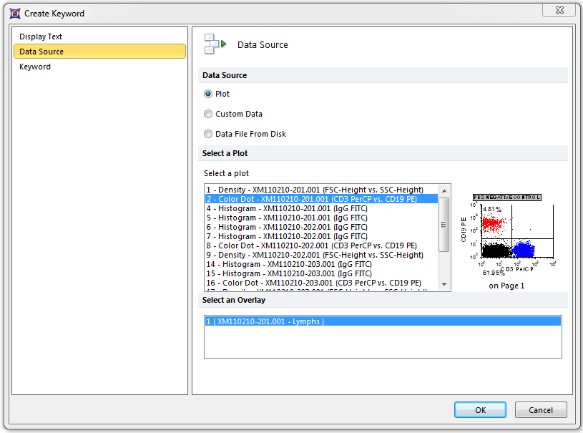Select 8 - Color Dot XM110210-202.001 plot
The height and width of the screenshot is (433, 583).
(x=311, y=245)
